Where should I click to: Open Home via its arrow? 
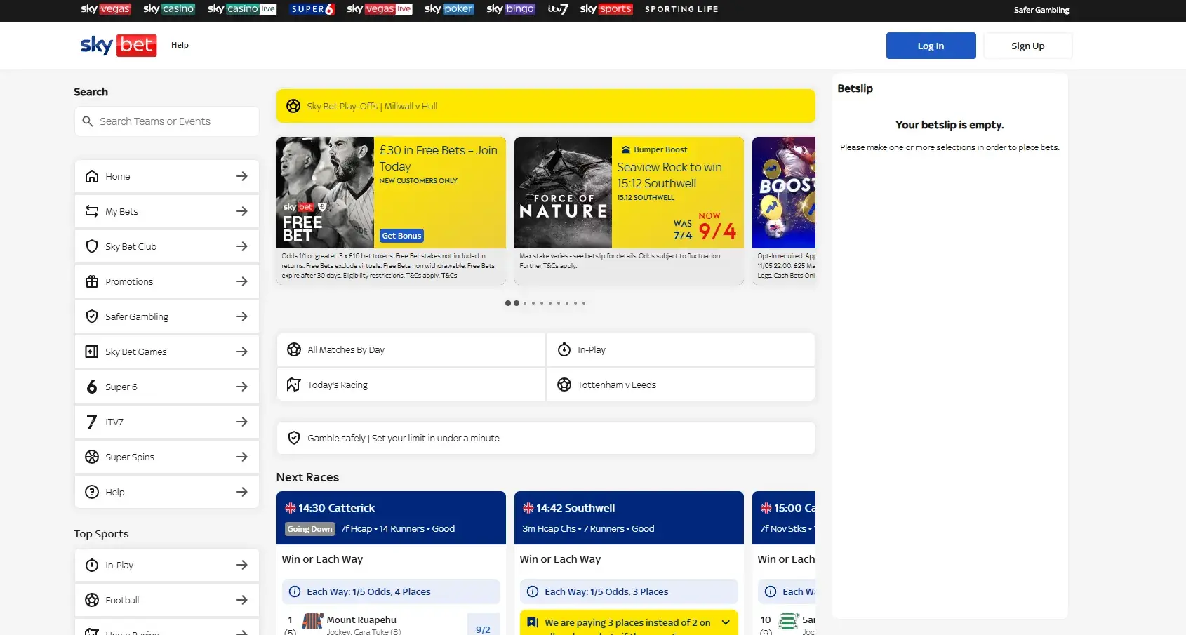click(x=242, y=176)
